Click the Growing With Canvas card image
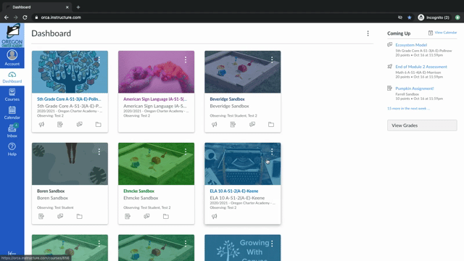 pos(243,248)
